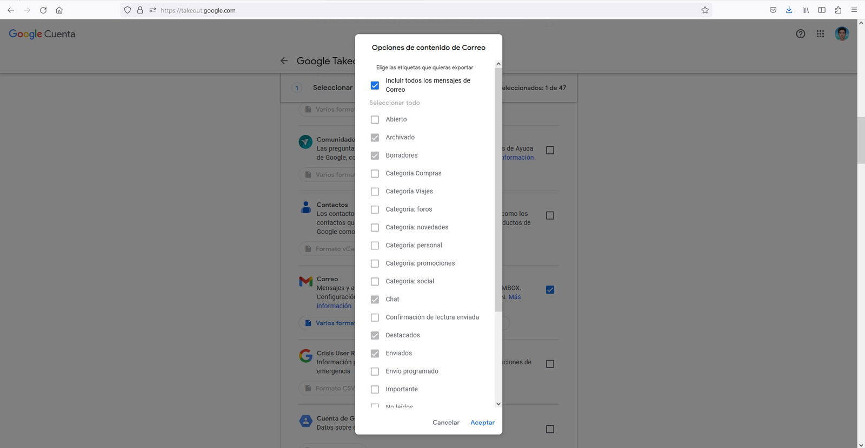Click the Crisis User Google G icon
This screenshot has height=448, width=865.
point(305,356)
